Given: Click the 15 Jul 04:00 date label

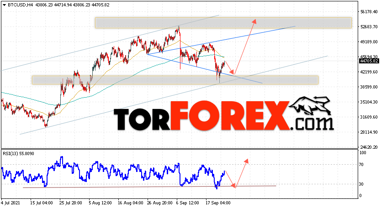Looking at the screenshot, I should [41, 203].
